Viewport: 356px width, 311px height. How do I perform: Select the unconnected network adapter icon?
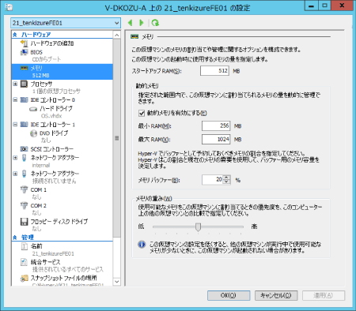pos(24,174)
